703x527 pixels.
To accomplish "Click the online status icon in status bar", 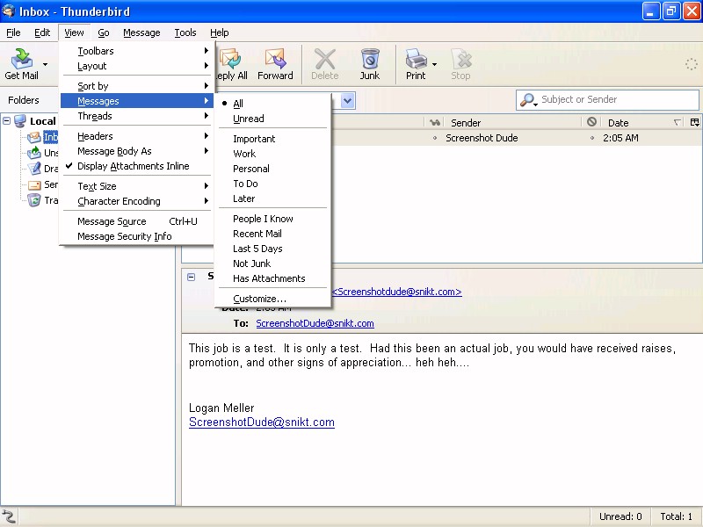I will 9,516.
